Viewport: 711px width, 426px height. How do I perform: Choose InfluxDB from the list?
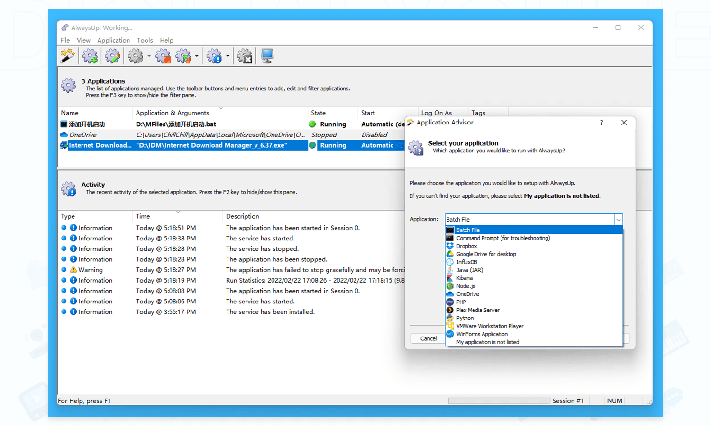click(x=534, y=262)
